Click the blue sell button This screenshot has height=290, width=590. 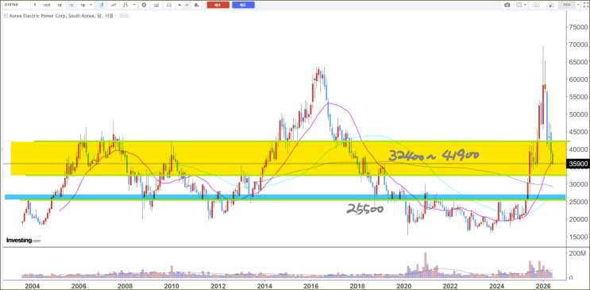(x=244, y=5)
